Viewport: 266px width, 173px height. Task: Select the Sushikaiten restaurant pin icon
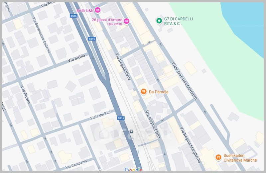(x=218, y=158)
